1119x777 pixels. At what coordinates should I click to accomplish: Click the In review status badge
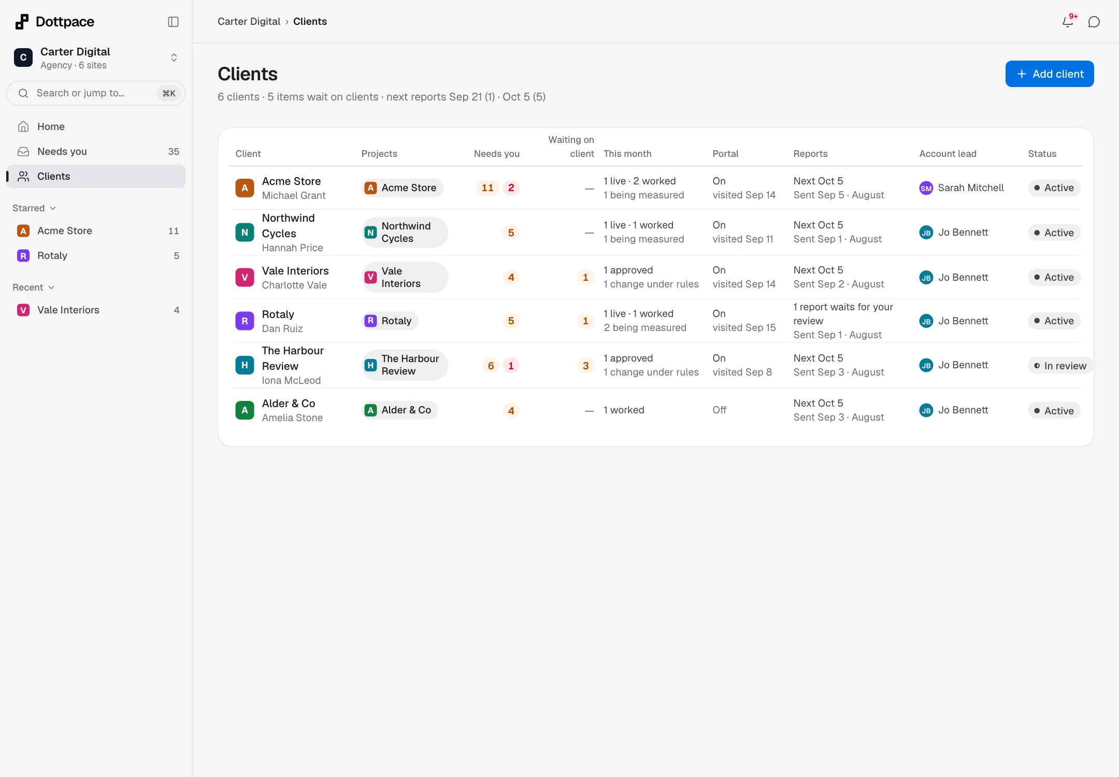click(x=1060, y=366)
